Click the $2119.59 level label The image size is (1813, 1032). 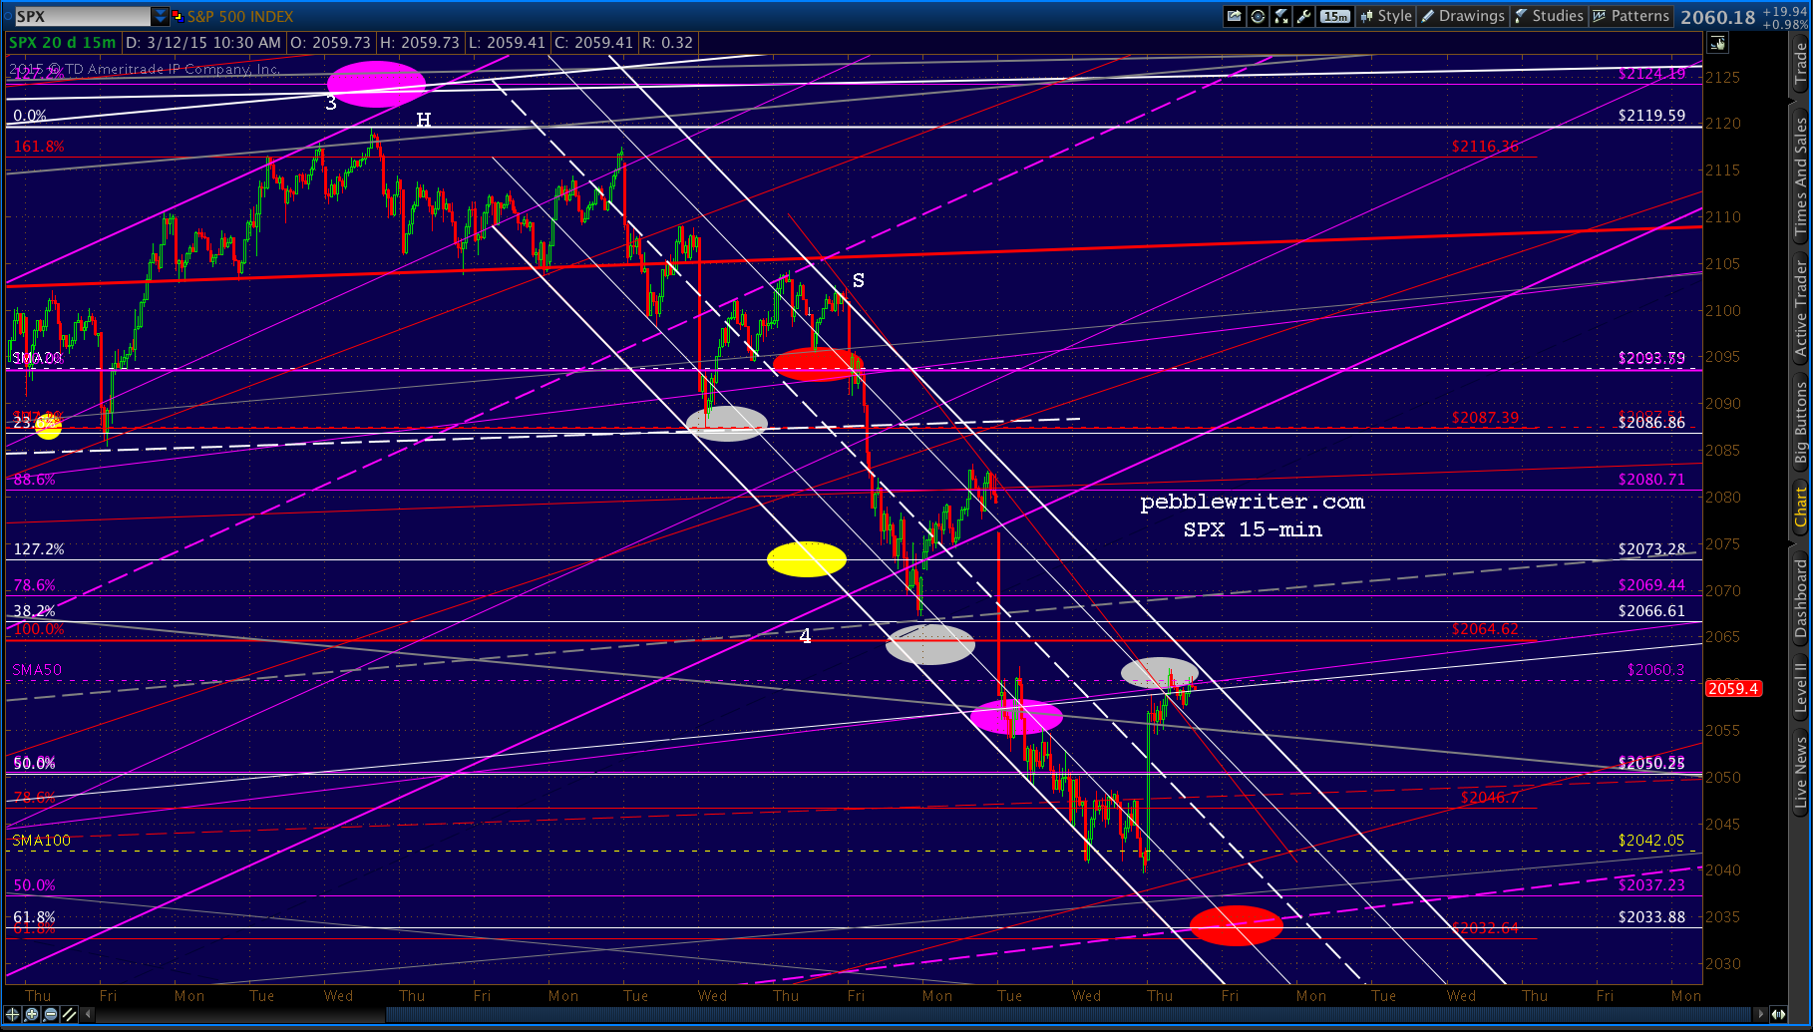click(1651, 116)
